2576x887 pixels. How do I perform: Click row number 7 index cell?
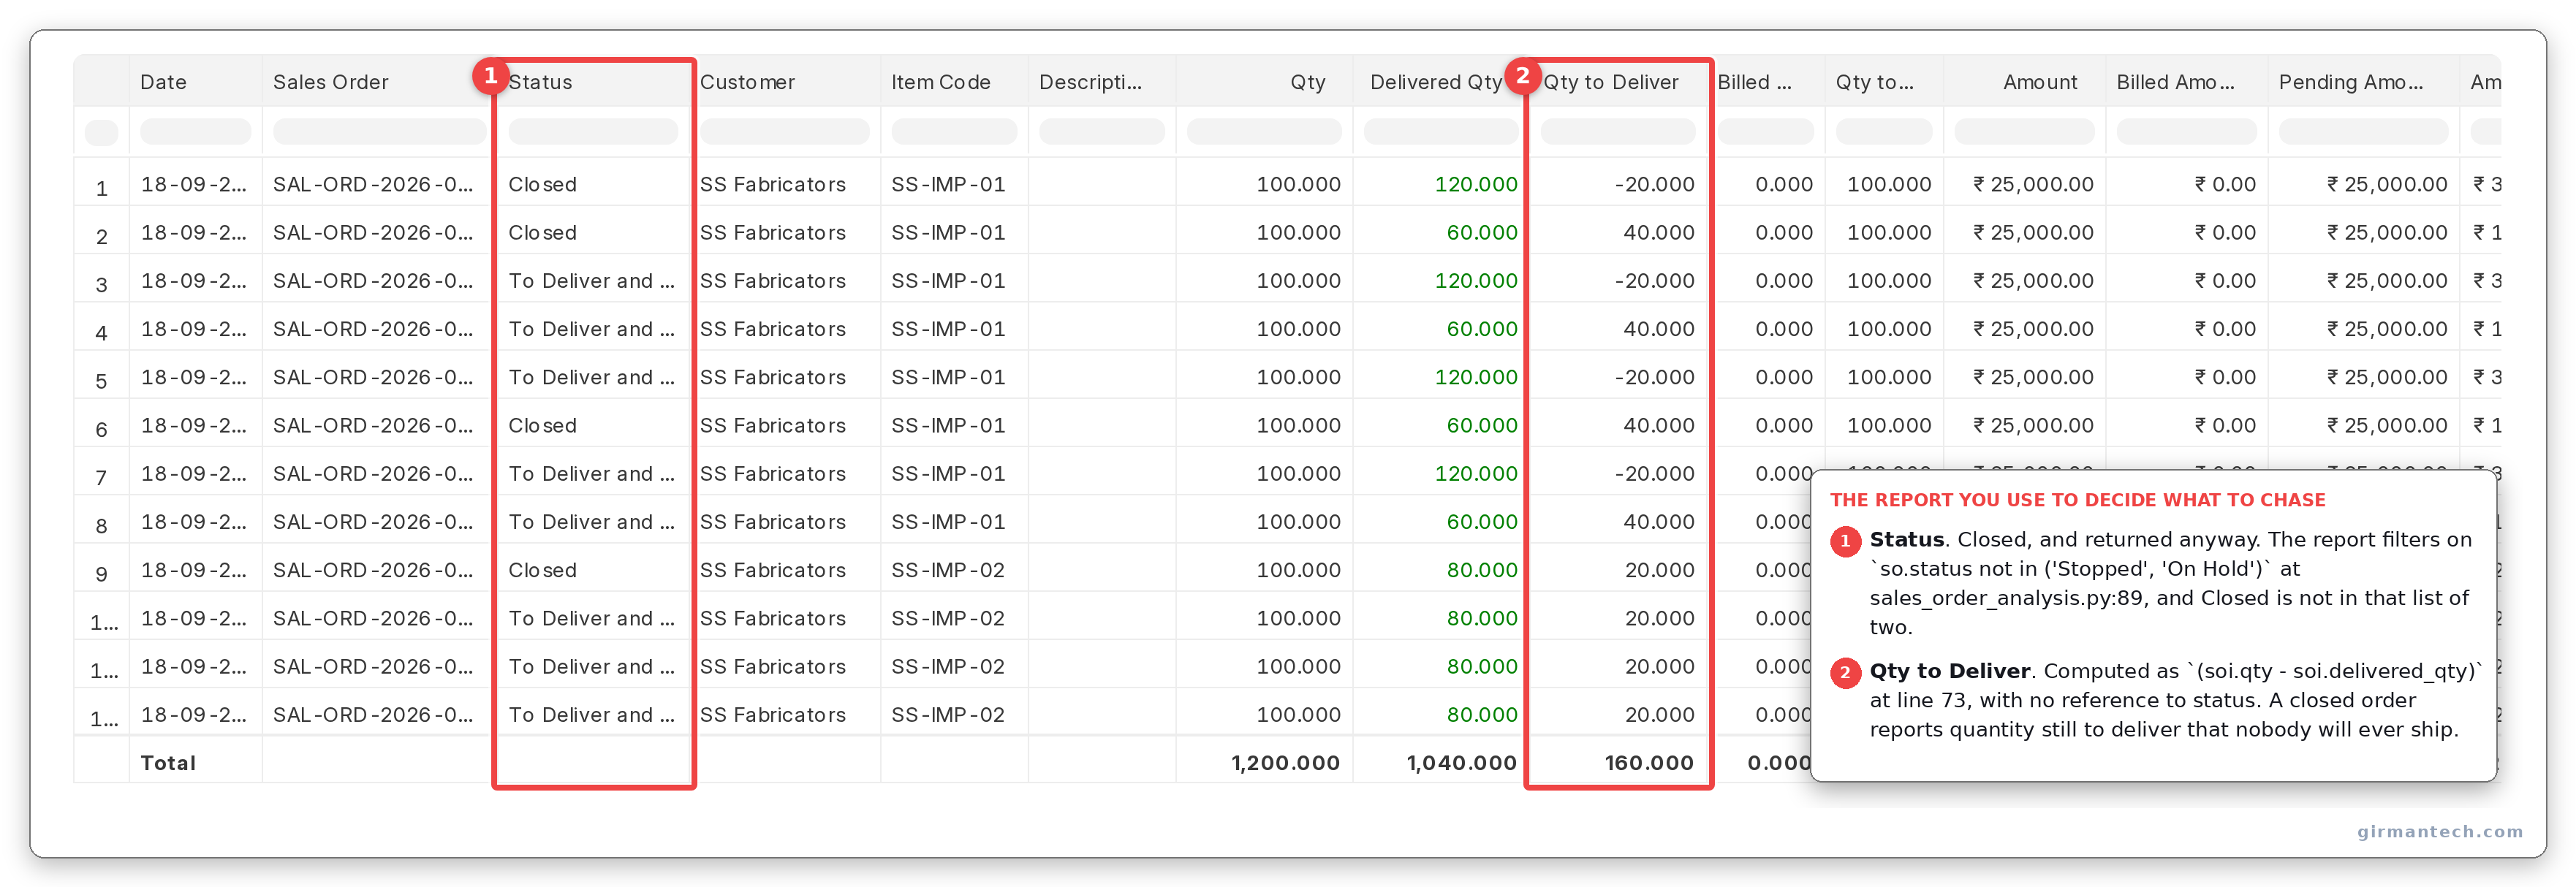(101, 478)
